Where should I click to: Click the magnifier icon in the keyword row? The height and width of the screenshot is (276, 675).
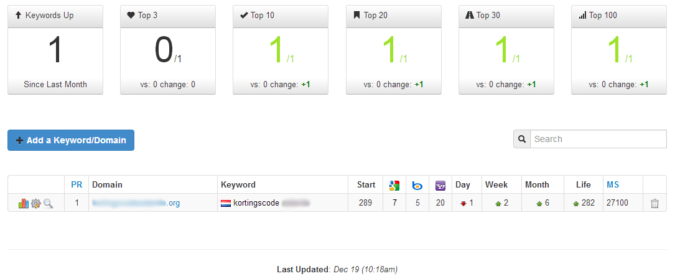[x=49, y=203]
